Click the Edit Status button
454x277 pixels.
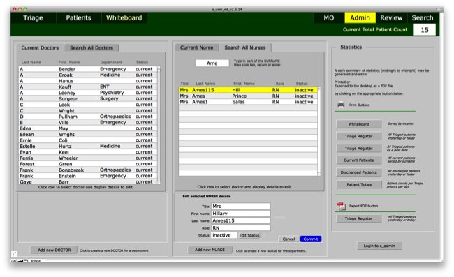249,235
